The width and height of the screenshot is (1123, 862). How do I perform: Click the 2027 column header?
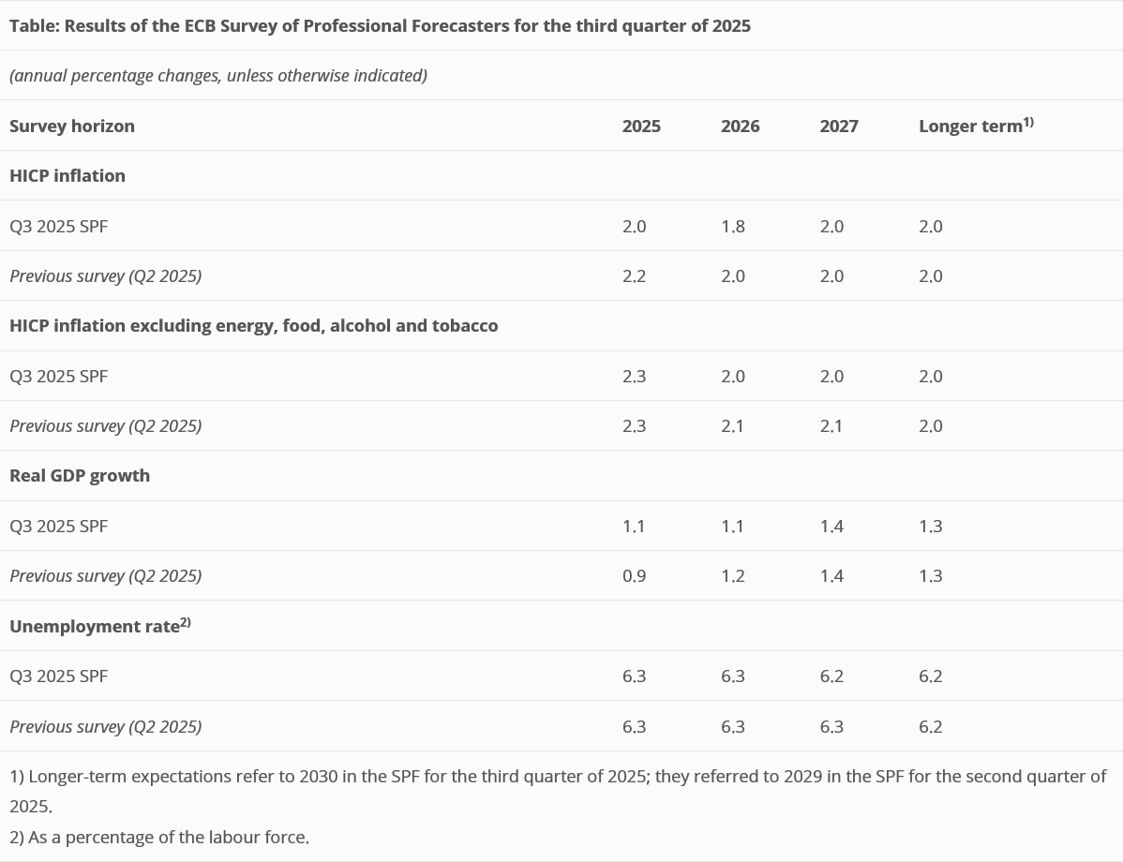tap(838, 126)
